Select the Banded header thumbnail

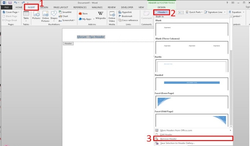(x=192, y=84)
